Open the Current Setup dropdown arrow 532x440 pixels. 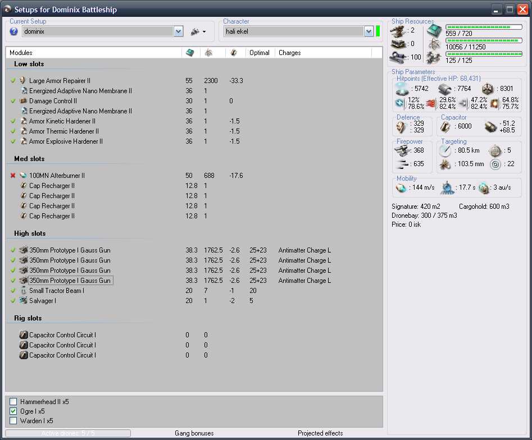179,31
